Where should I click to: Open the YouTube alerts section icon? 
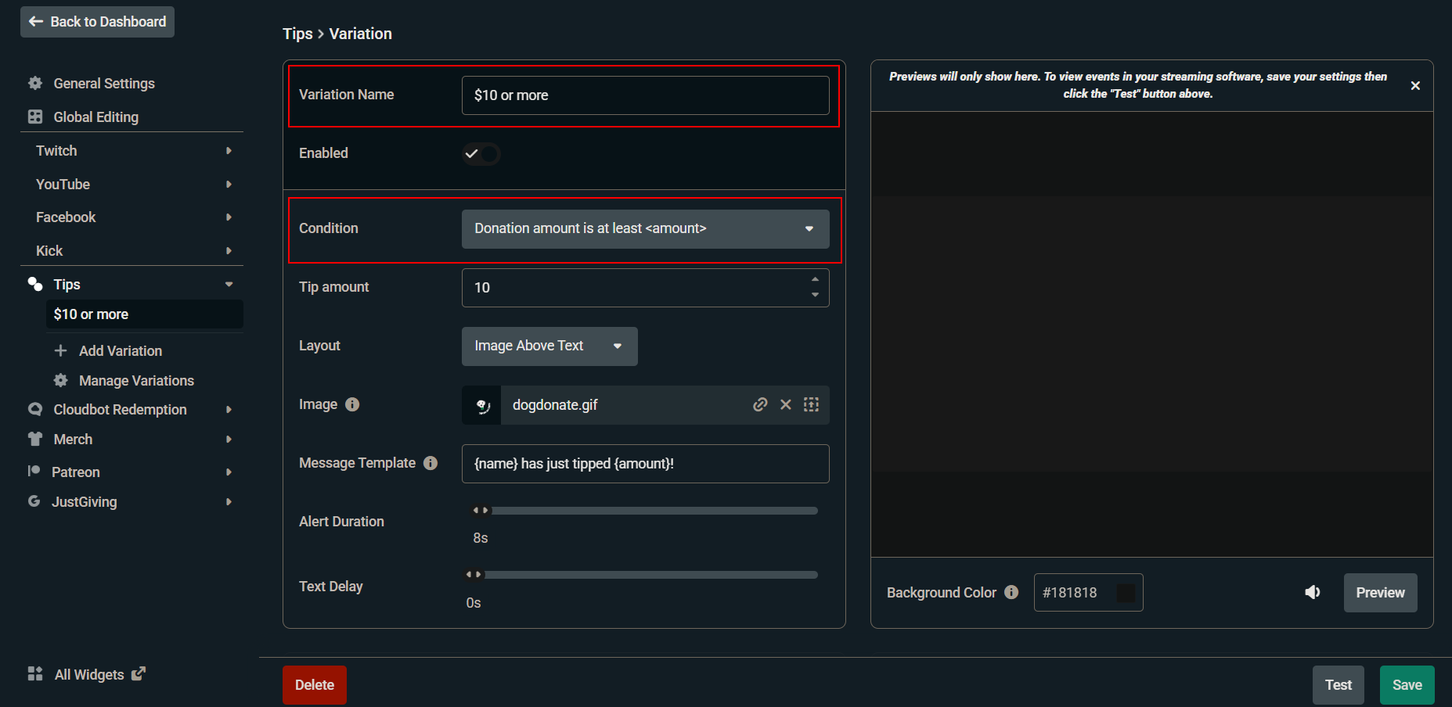(x=34, y=184)
